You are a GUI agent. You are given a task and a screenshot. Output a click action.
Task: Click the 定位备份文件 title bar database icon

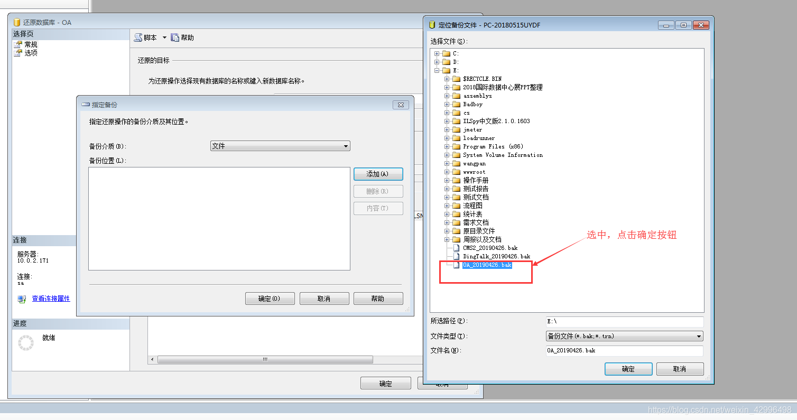[x=432, y=25]
